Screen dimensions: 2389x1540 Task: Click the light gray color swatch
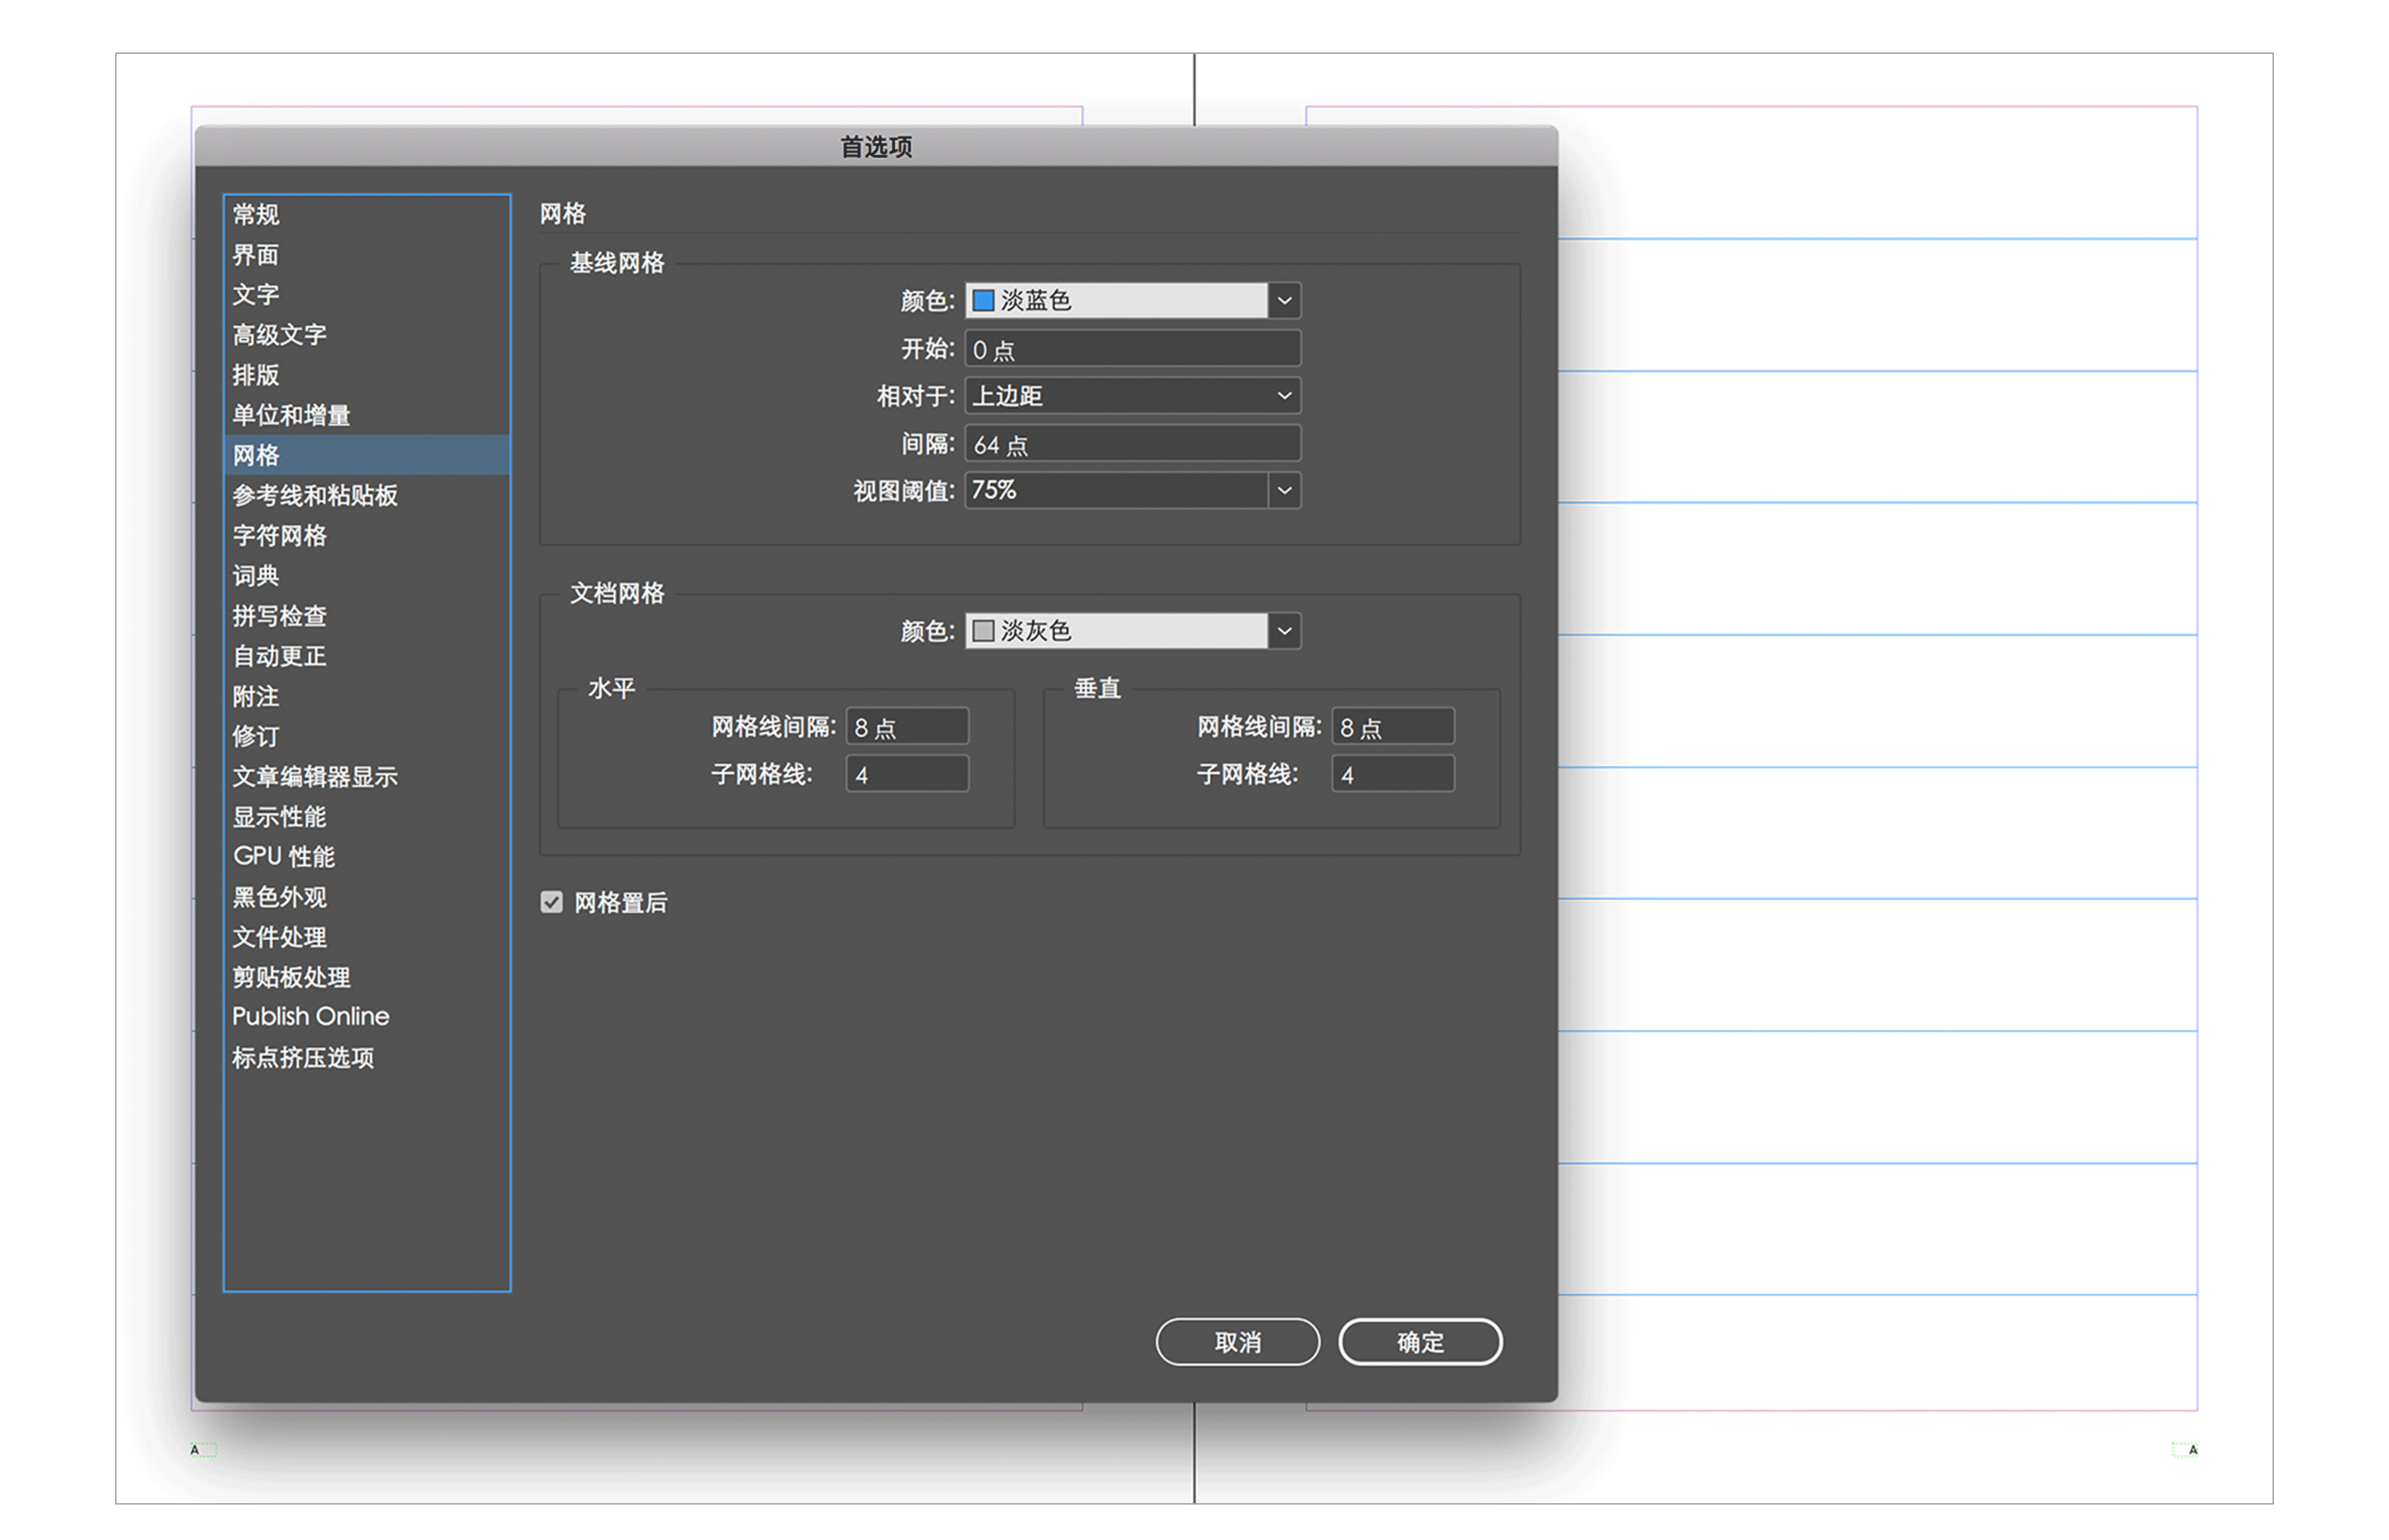click(983, 631)
